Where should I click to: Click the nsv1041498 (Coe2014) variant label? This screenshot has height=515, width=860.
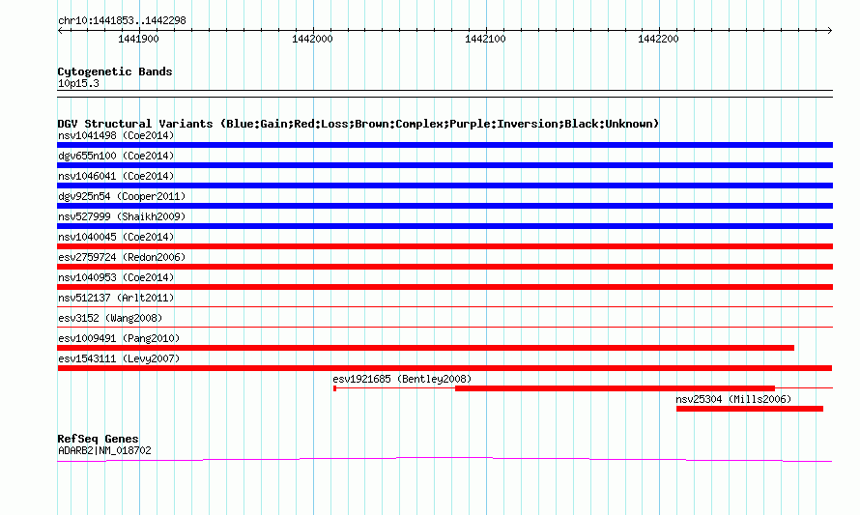coord(116,135)
